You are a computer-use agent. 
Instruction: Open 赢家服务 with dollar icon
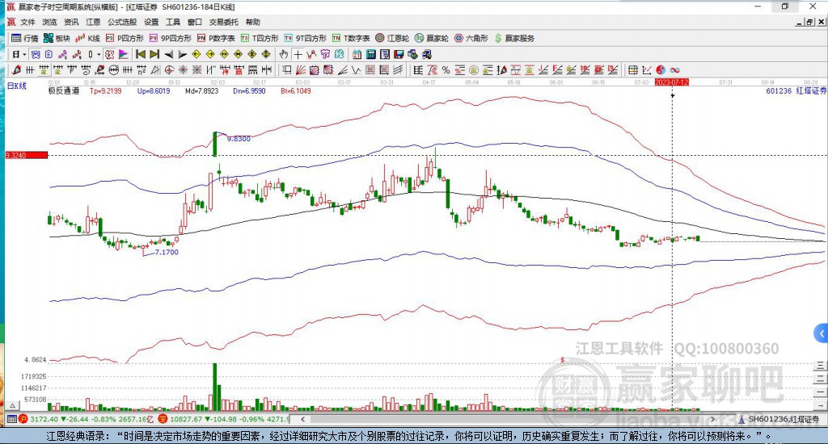coord(514,38)
